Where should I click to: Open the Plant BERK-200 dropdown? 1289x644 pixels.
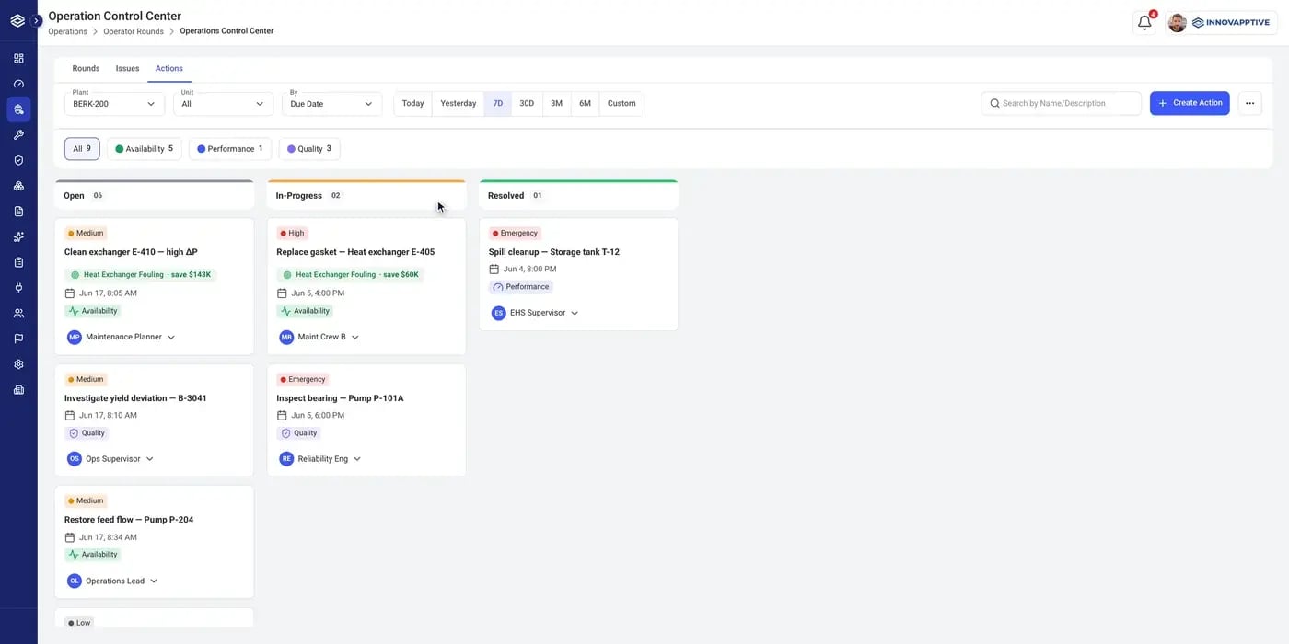click(115, 104)
